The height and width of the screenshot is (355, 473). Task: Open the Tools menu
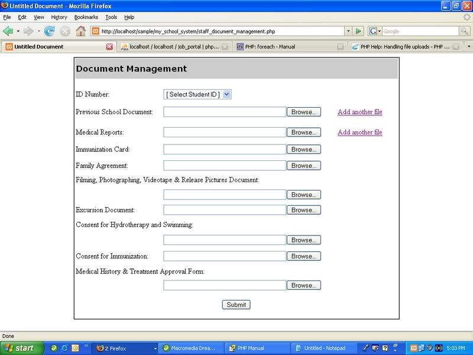pos(111,17)
